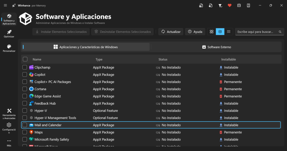Click 'Permanente' in Edge Game Assist row
Image resolution: width=287 pixels, height=151 pixels.
233,96
